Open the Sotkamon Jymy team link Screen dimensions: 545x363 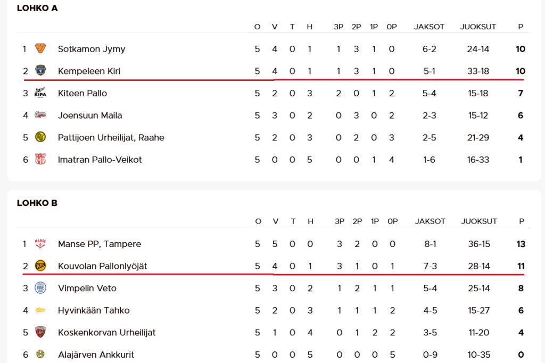coord(92,49)
